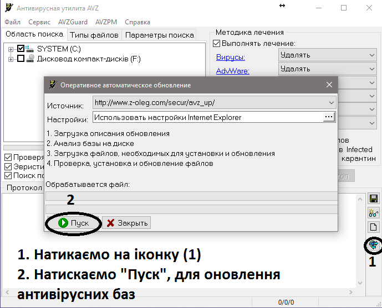The width and height of the screenshot is (382, 308).
Task: Open the Сервис menu
Action: [x=39, y=22]
